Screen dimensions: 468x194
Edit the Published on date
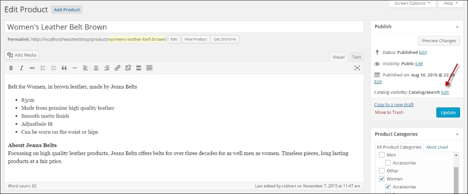[x=378, y=82]
